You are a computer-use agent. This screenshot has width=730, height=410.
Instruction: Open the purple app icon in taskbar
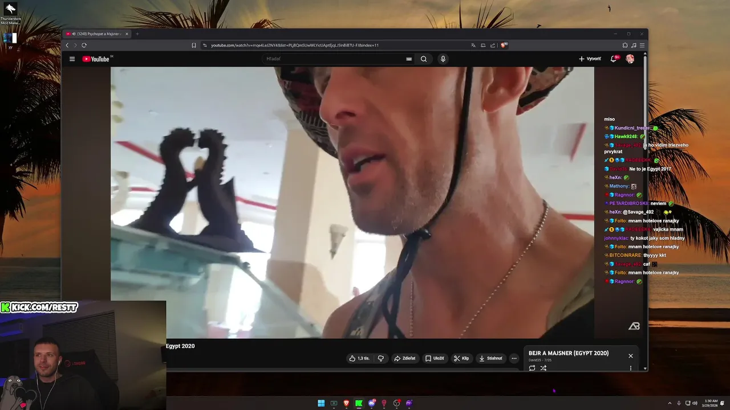click(409, 403)
